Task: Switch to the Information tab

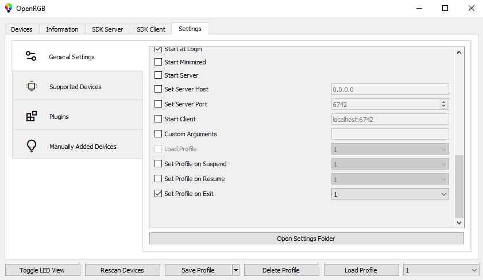Action: 62,29
